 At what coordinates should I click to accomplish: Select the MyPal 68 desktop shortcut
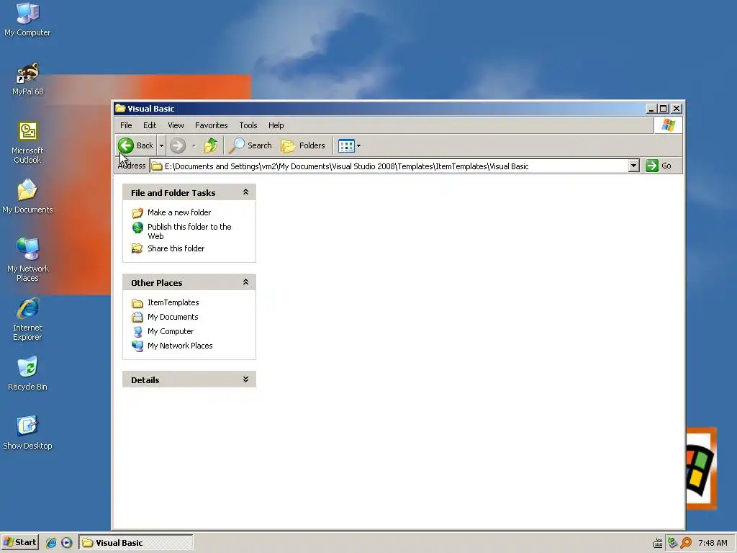28,78
